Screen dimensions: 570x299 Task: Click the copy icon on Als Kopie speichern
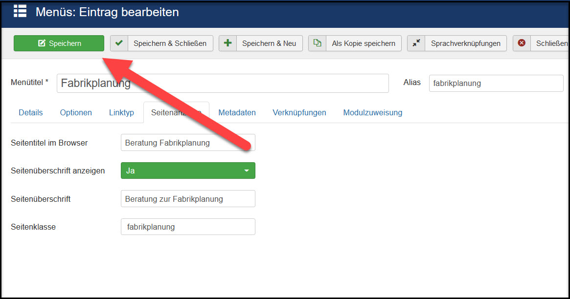point(319,43)
